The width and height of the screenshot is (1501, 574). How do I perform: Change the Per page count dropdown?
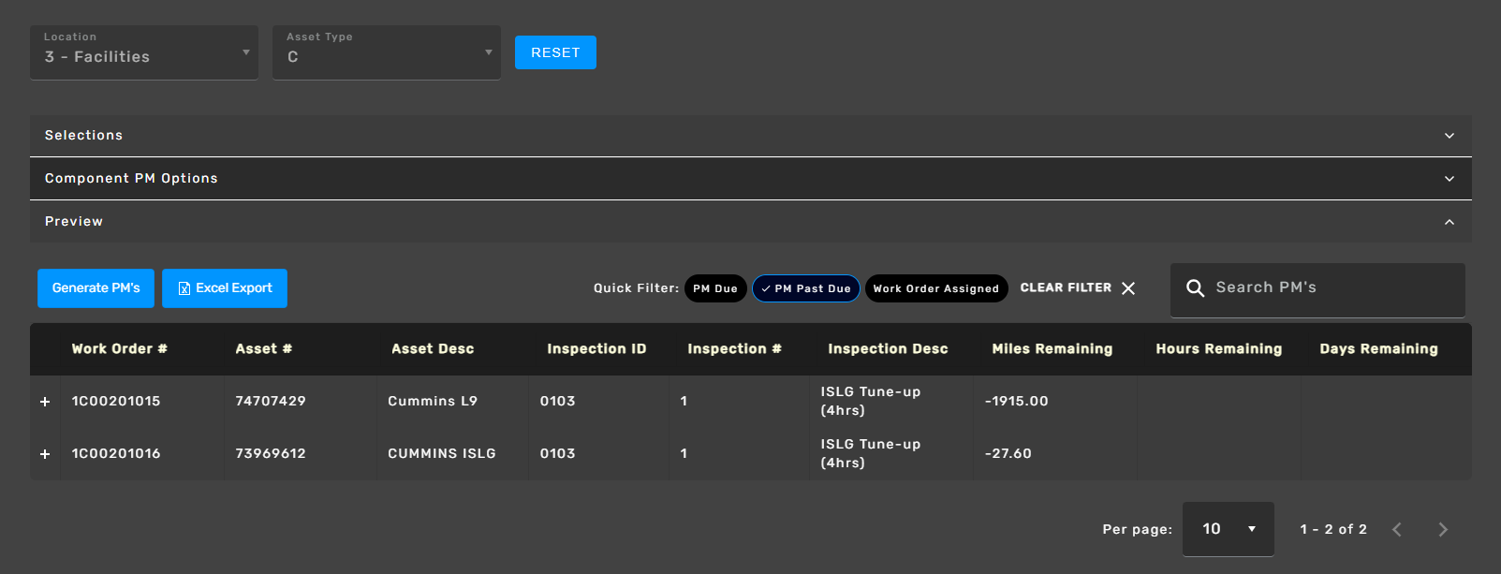pyautogui.click(x=1228, y=530)
